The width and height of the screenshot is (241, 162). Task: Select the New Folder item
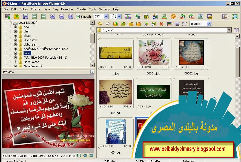[x=31, y=62]
